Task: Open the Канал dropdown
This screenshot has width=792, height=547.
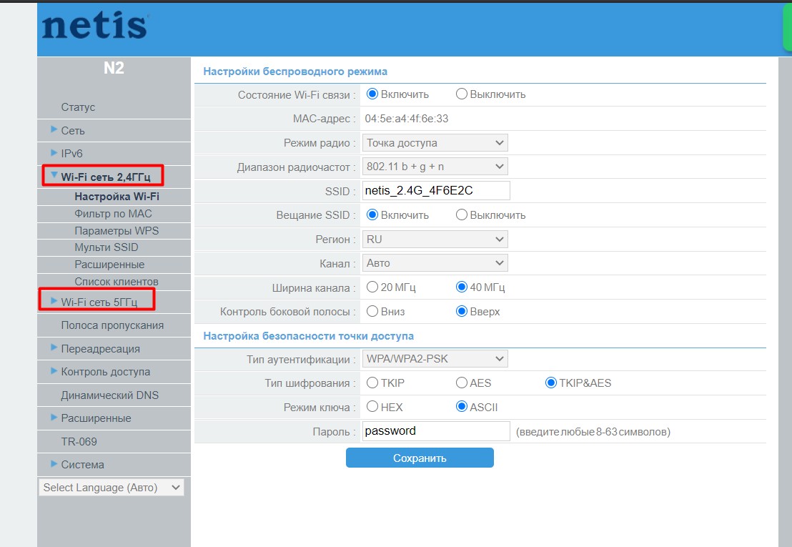Action: click(434, 262)
